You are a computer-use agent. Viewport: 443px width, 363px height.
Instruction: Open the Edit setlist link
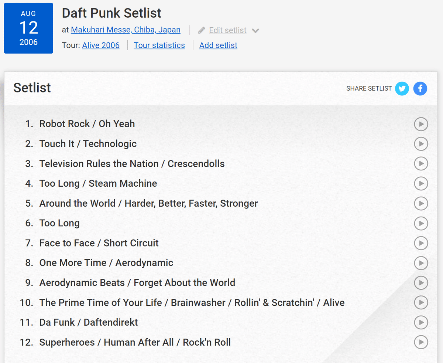[227, 30]
